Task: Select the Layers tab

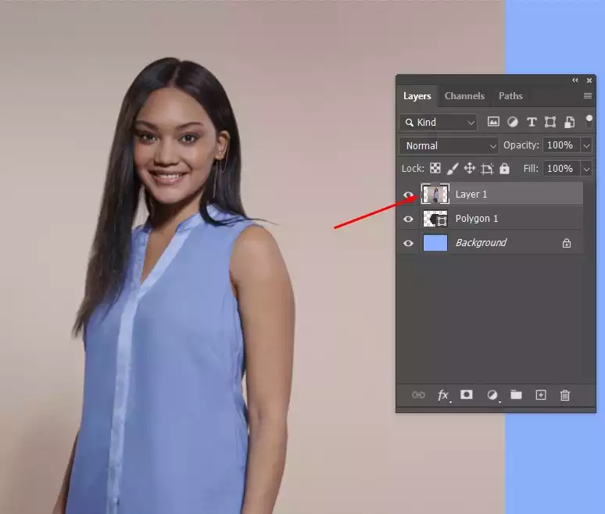Action: 417,96
